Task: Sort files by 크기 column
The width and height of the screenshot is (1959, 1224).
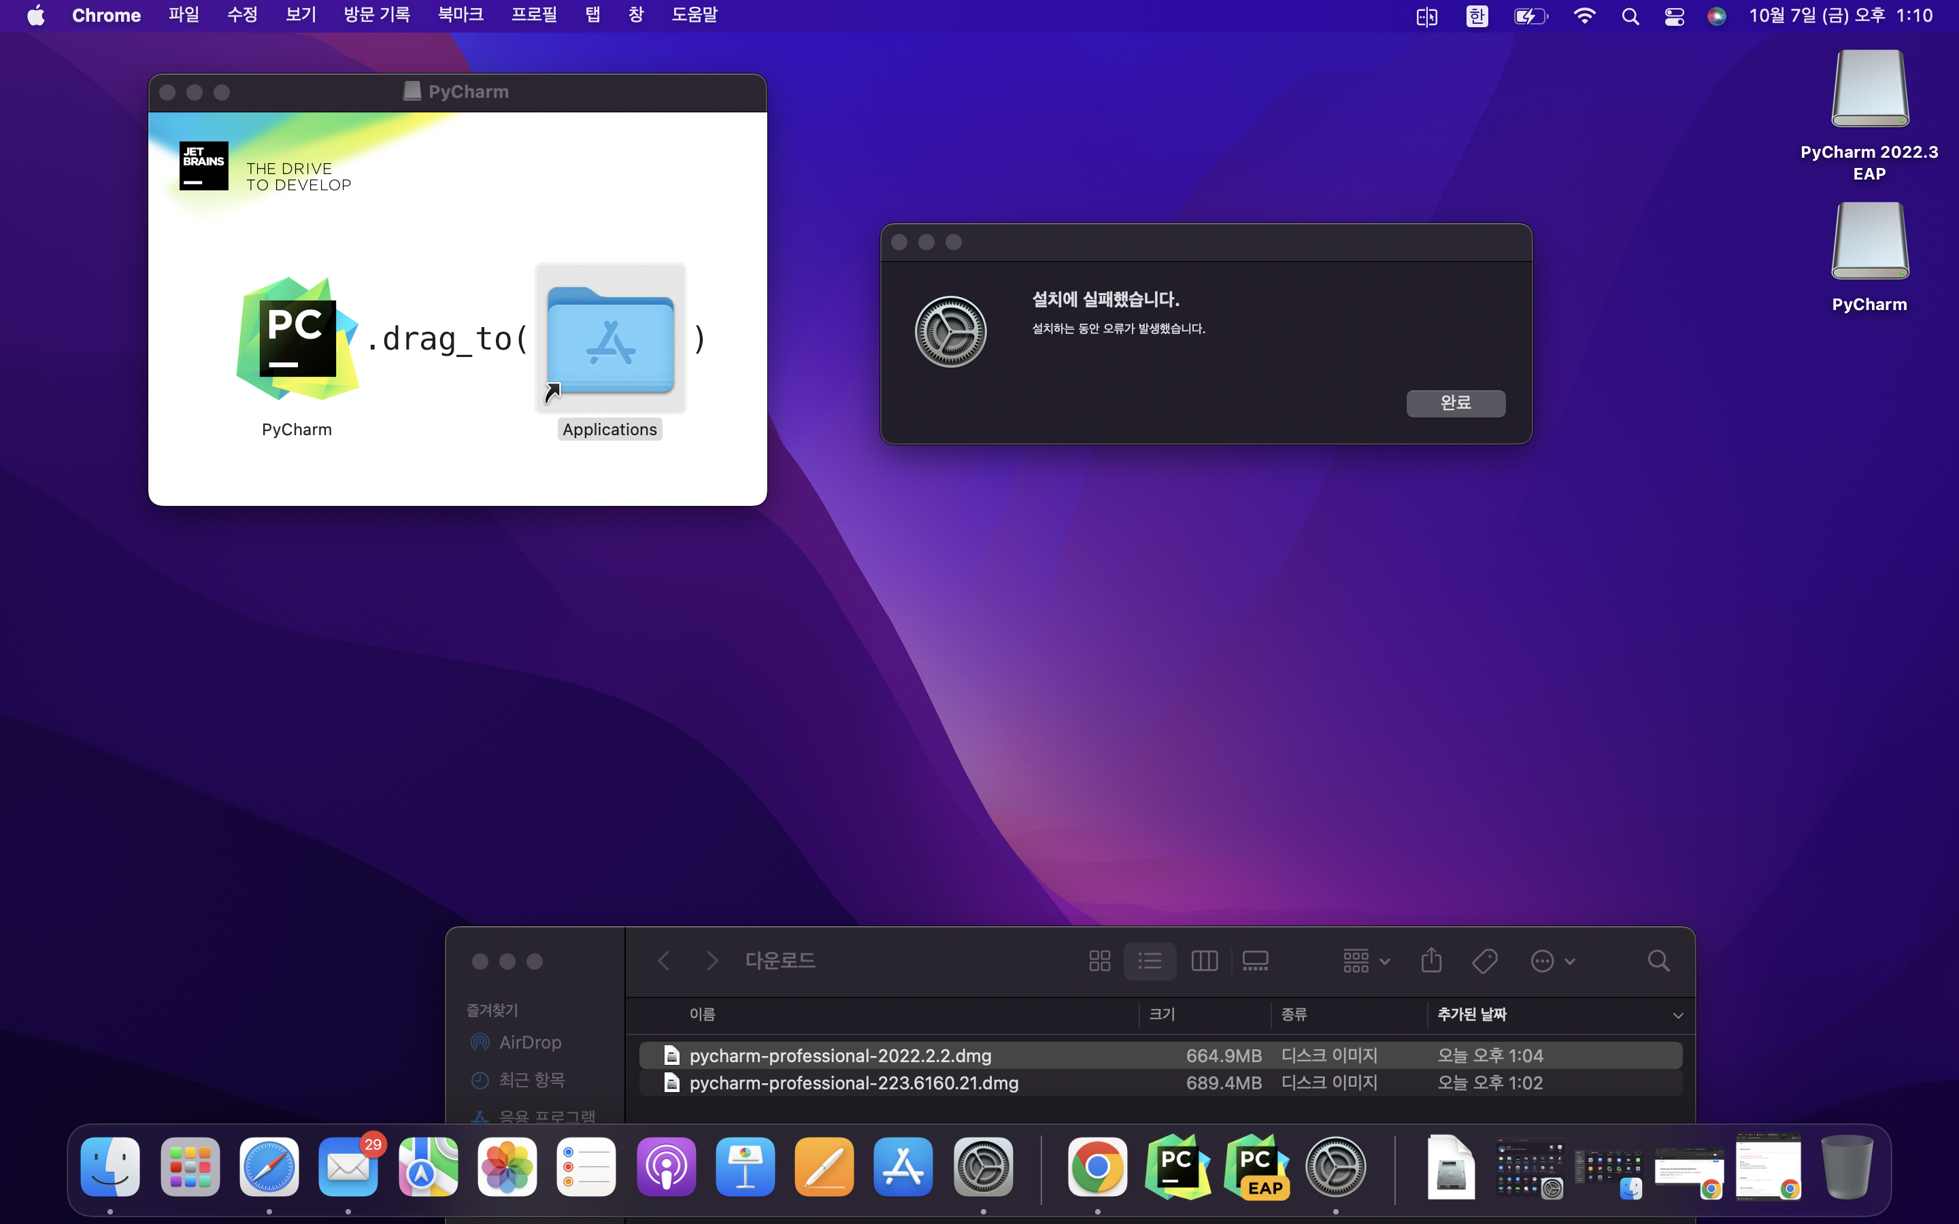Action: point(1162,1015)
